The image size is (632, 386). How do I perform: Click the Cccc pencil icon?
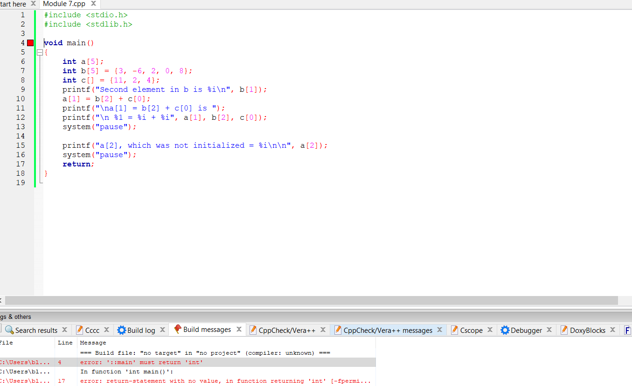(79, 330)
